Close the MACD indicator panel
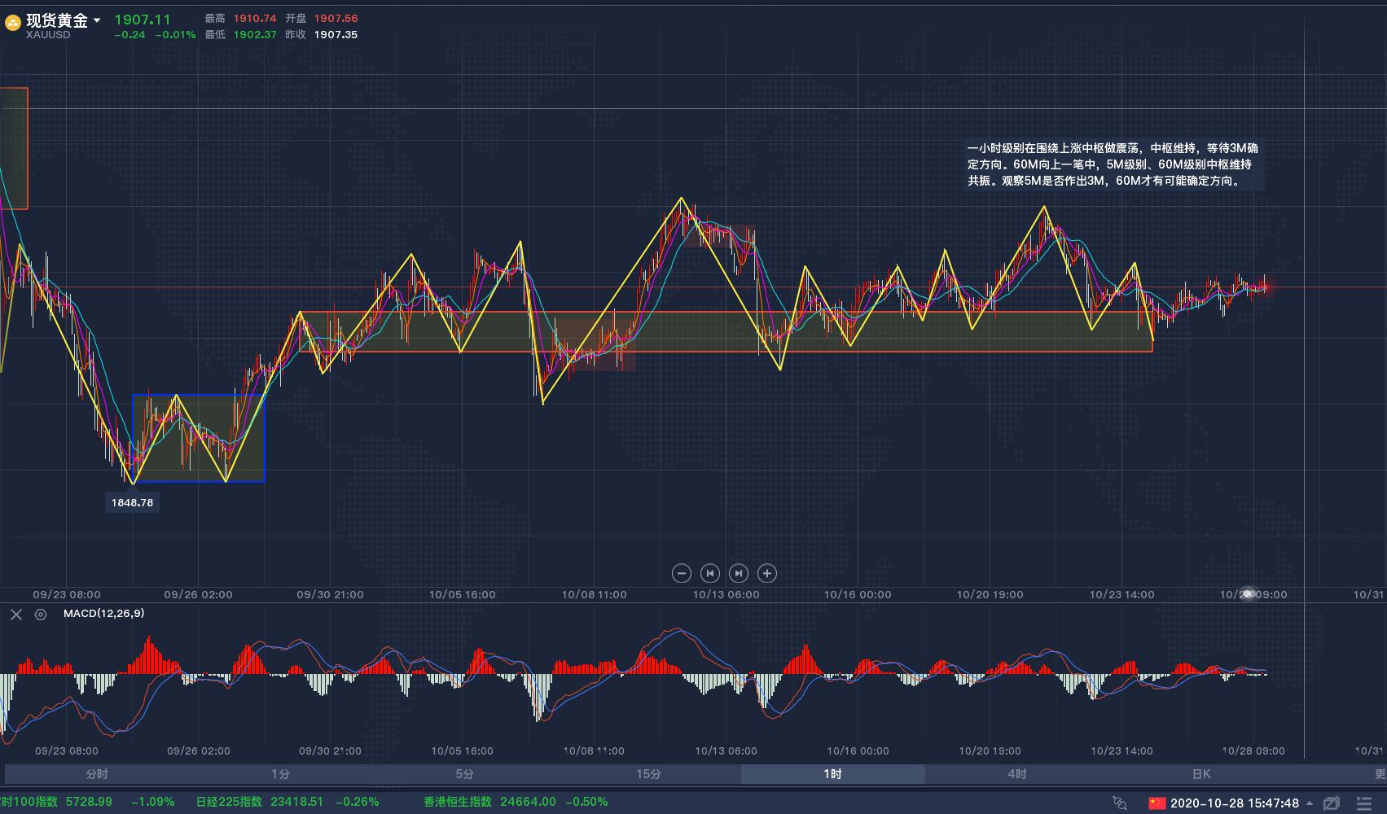This screenshot has width=1387, height=814. 16,615
